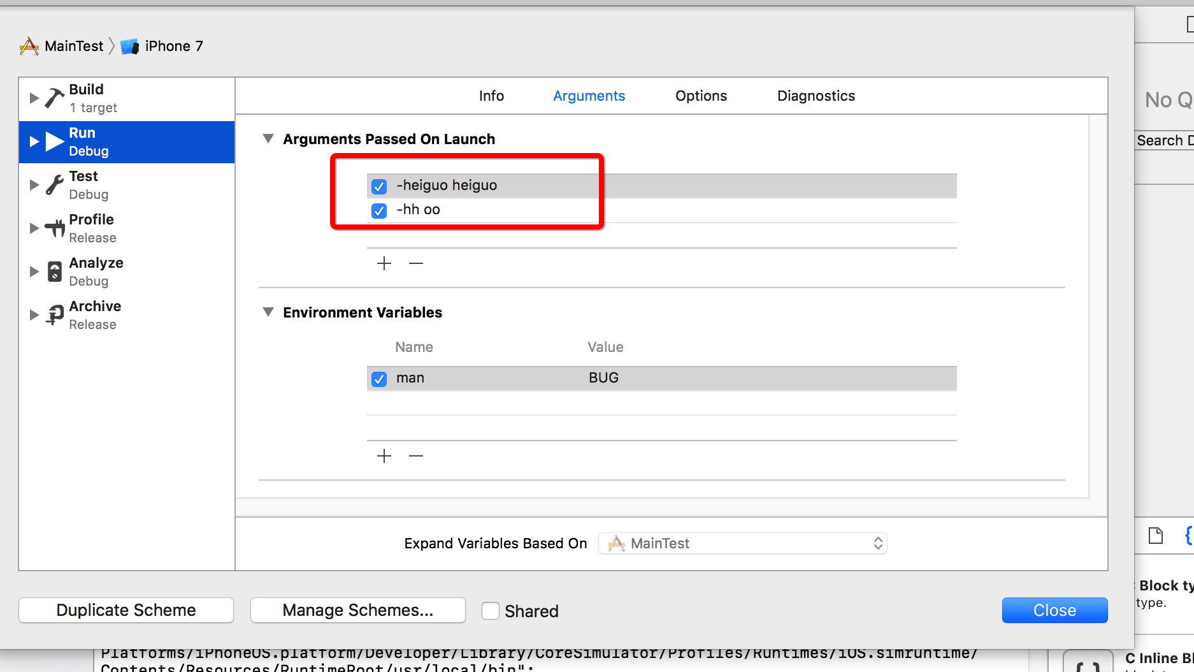The width and height of the screenshot is (1194, 672).
Task: Click the Duplicate Scheme button
Action: pos(126,610)
